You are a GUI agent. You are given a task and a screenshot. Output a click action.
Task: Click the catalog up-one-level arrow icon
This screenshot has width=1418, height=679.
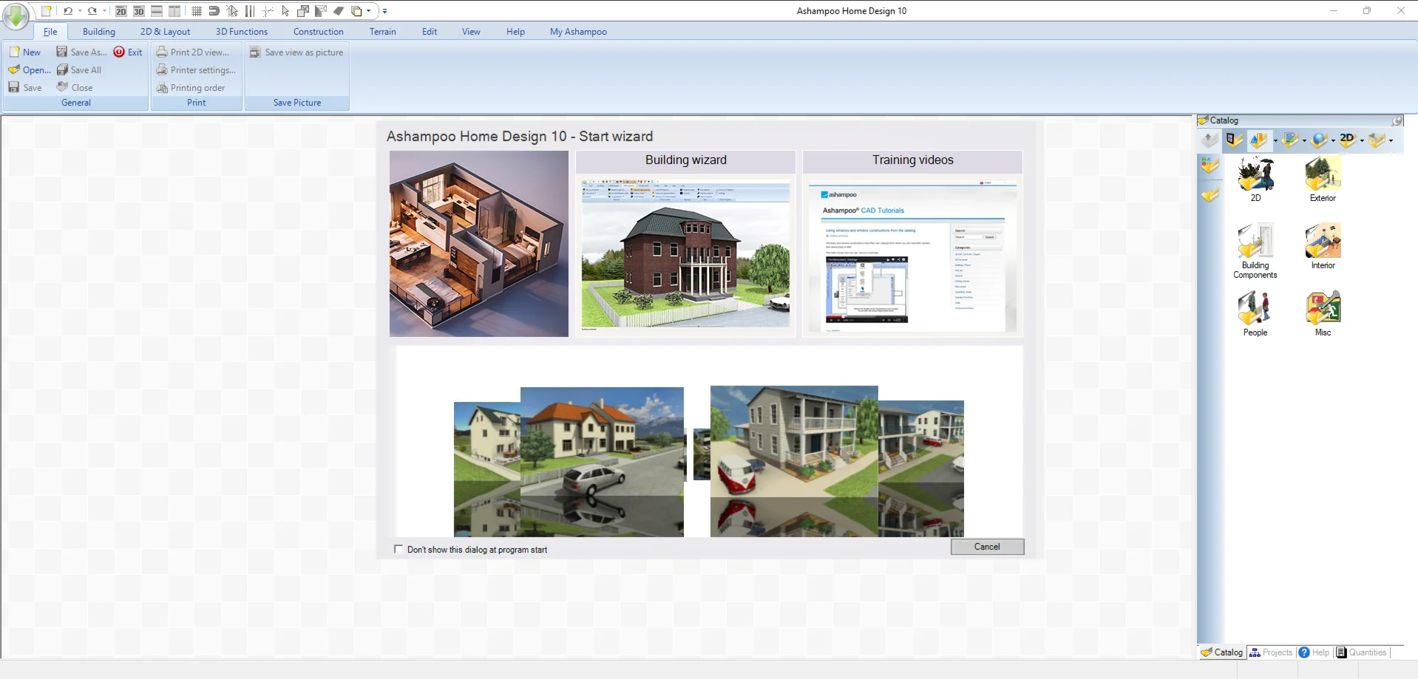1210,140
